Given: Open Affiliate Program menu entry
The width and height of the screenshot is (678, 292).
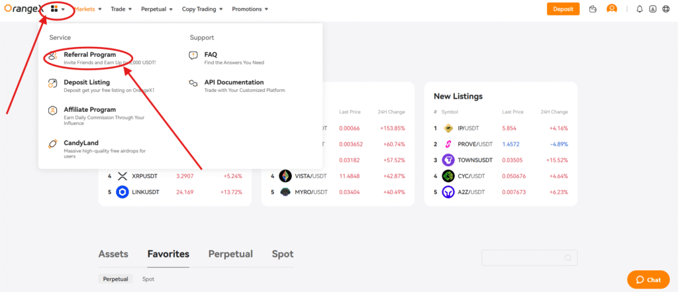Looking at the screenshot, I should pyautogui.click(x=89, y=110).
